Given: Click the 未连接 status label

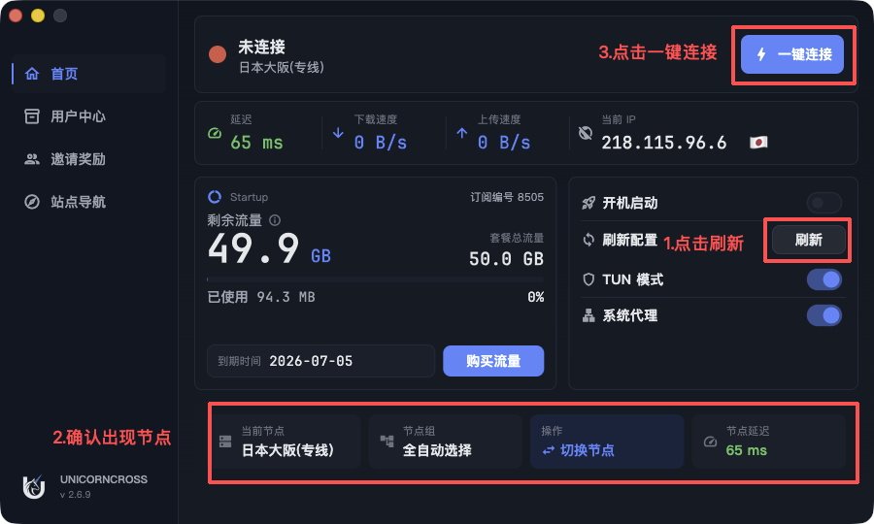Looking at the screenshot, I should click(262, 47).
